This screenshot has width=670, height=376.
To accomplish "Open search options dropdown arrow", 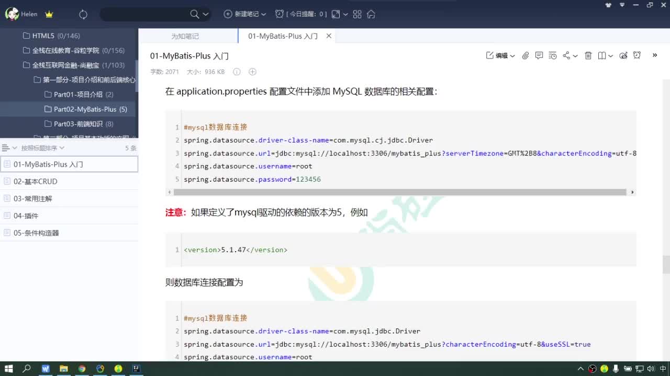I will tap(205, 15).
